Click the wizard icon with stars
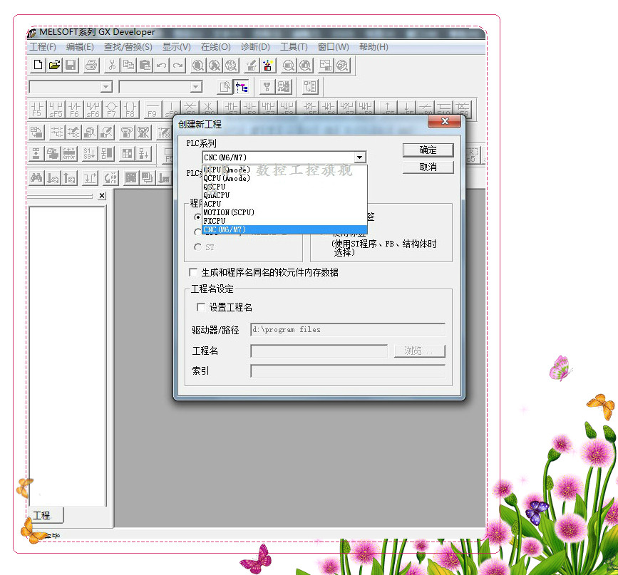 [x=268, y=65]
